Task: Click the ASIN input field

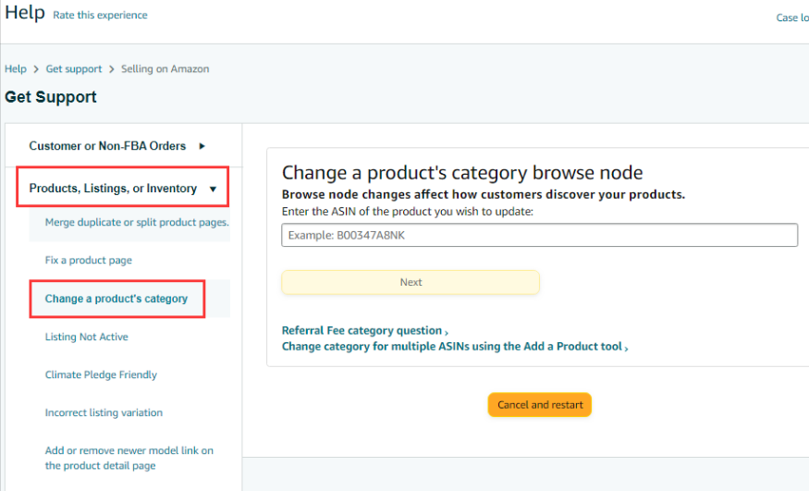Action: [539, 235]
